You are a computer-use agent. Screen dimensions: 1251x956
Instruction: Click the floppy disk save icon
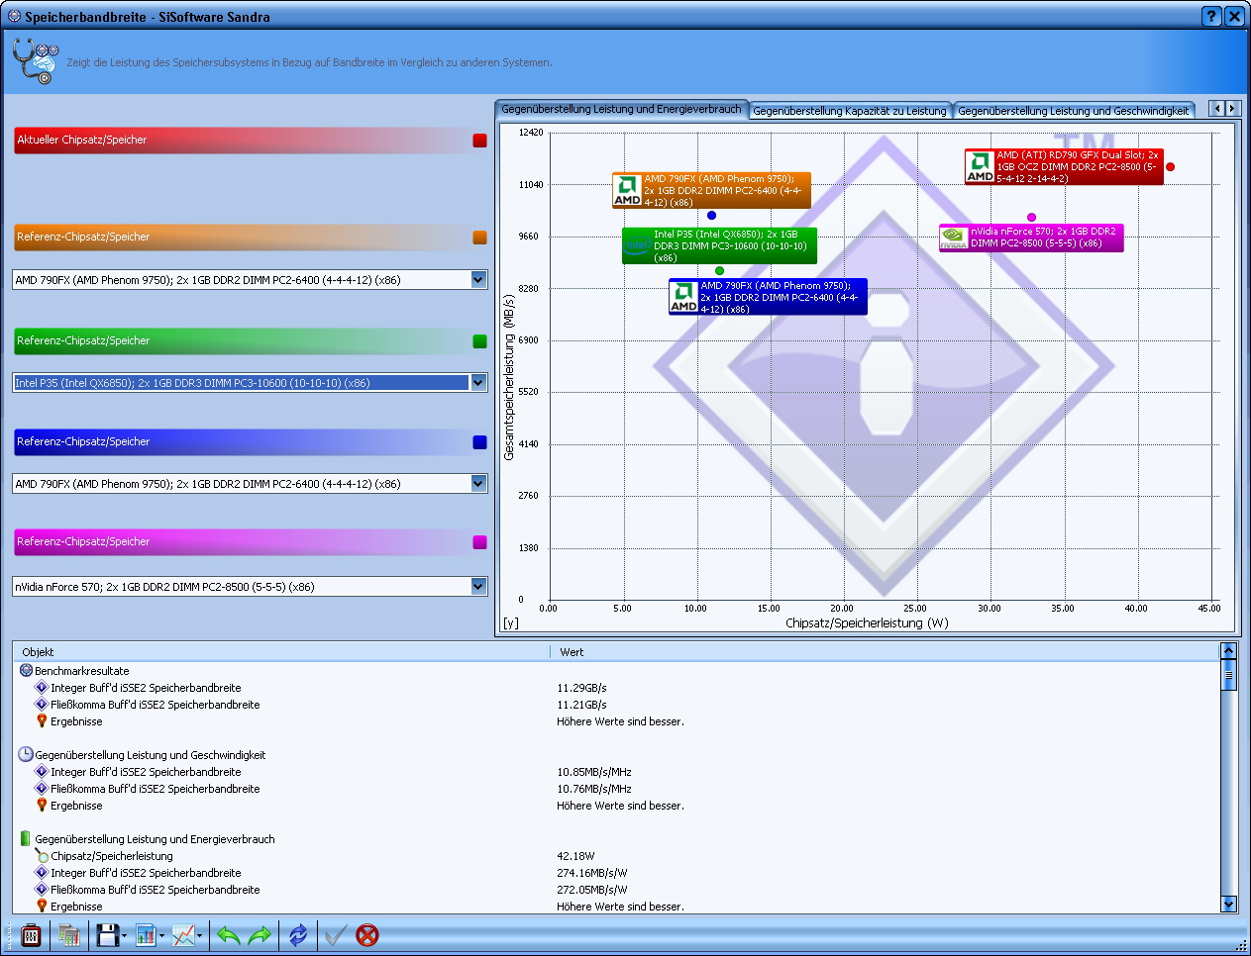click(x=107, y=935)
